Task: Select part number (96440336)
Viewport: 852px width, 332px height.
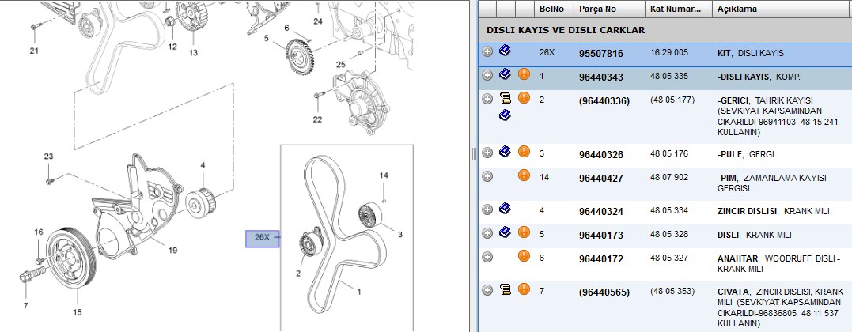Action: click(x=604, y=101)
